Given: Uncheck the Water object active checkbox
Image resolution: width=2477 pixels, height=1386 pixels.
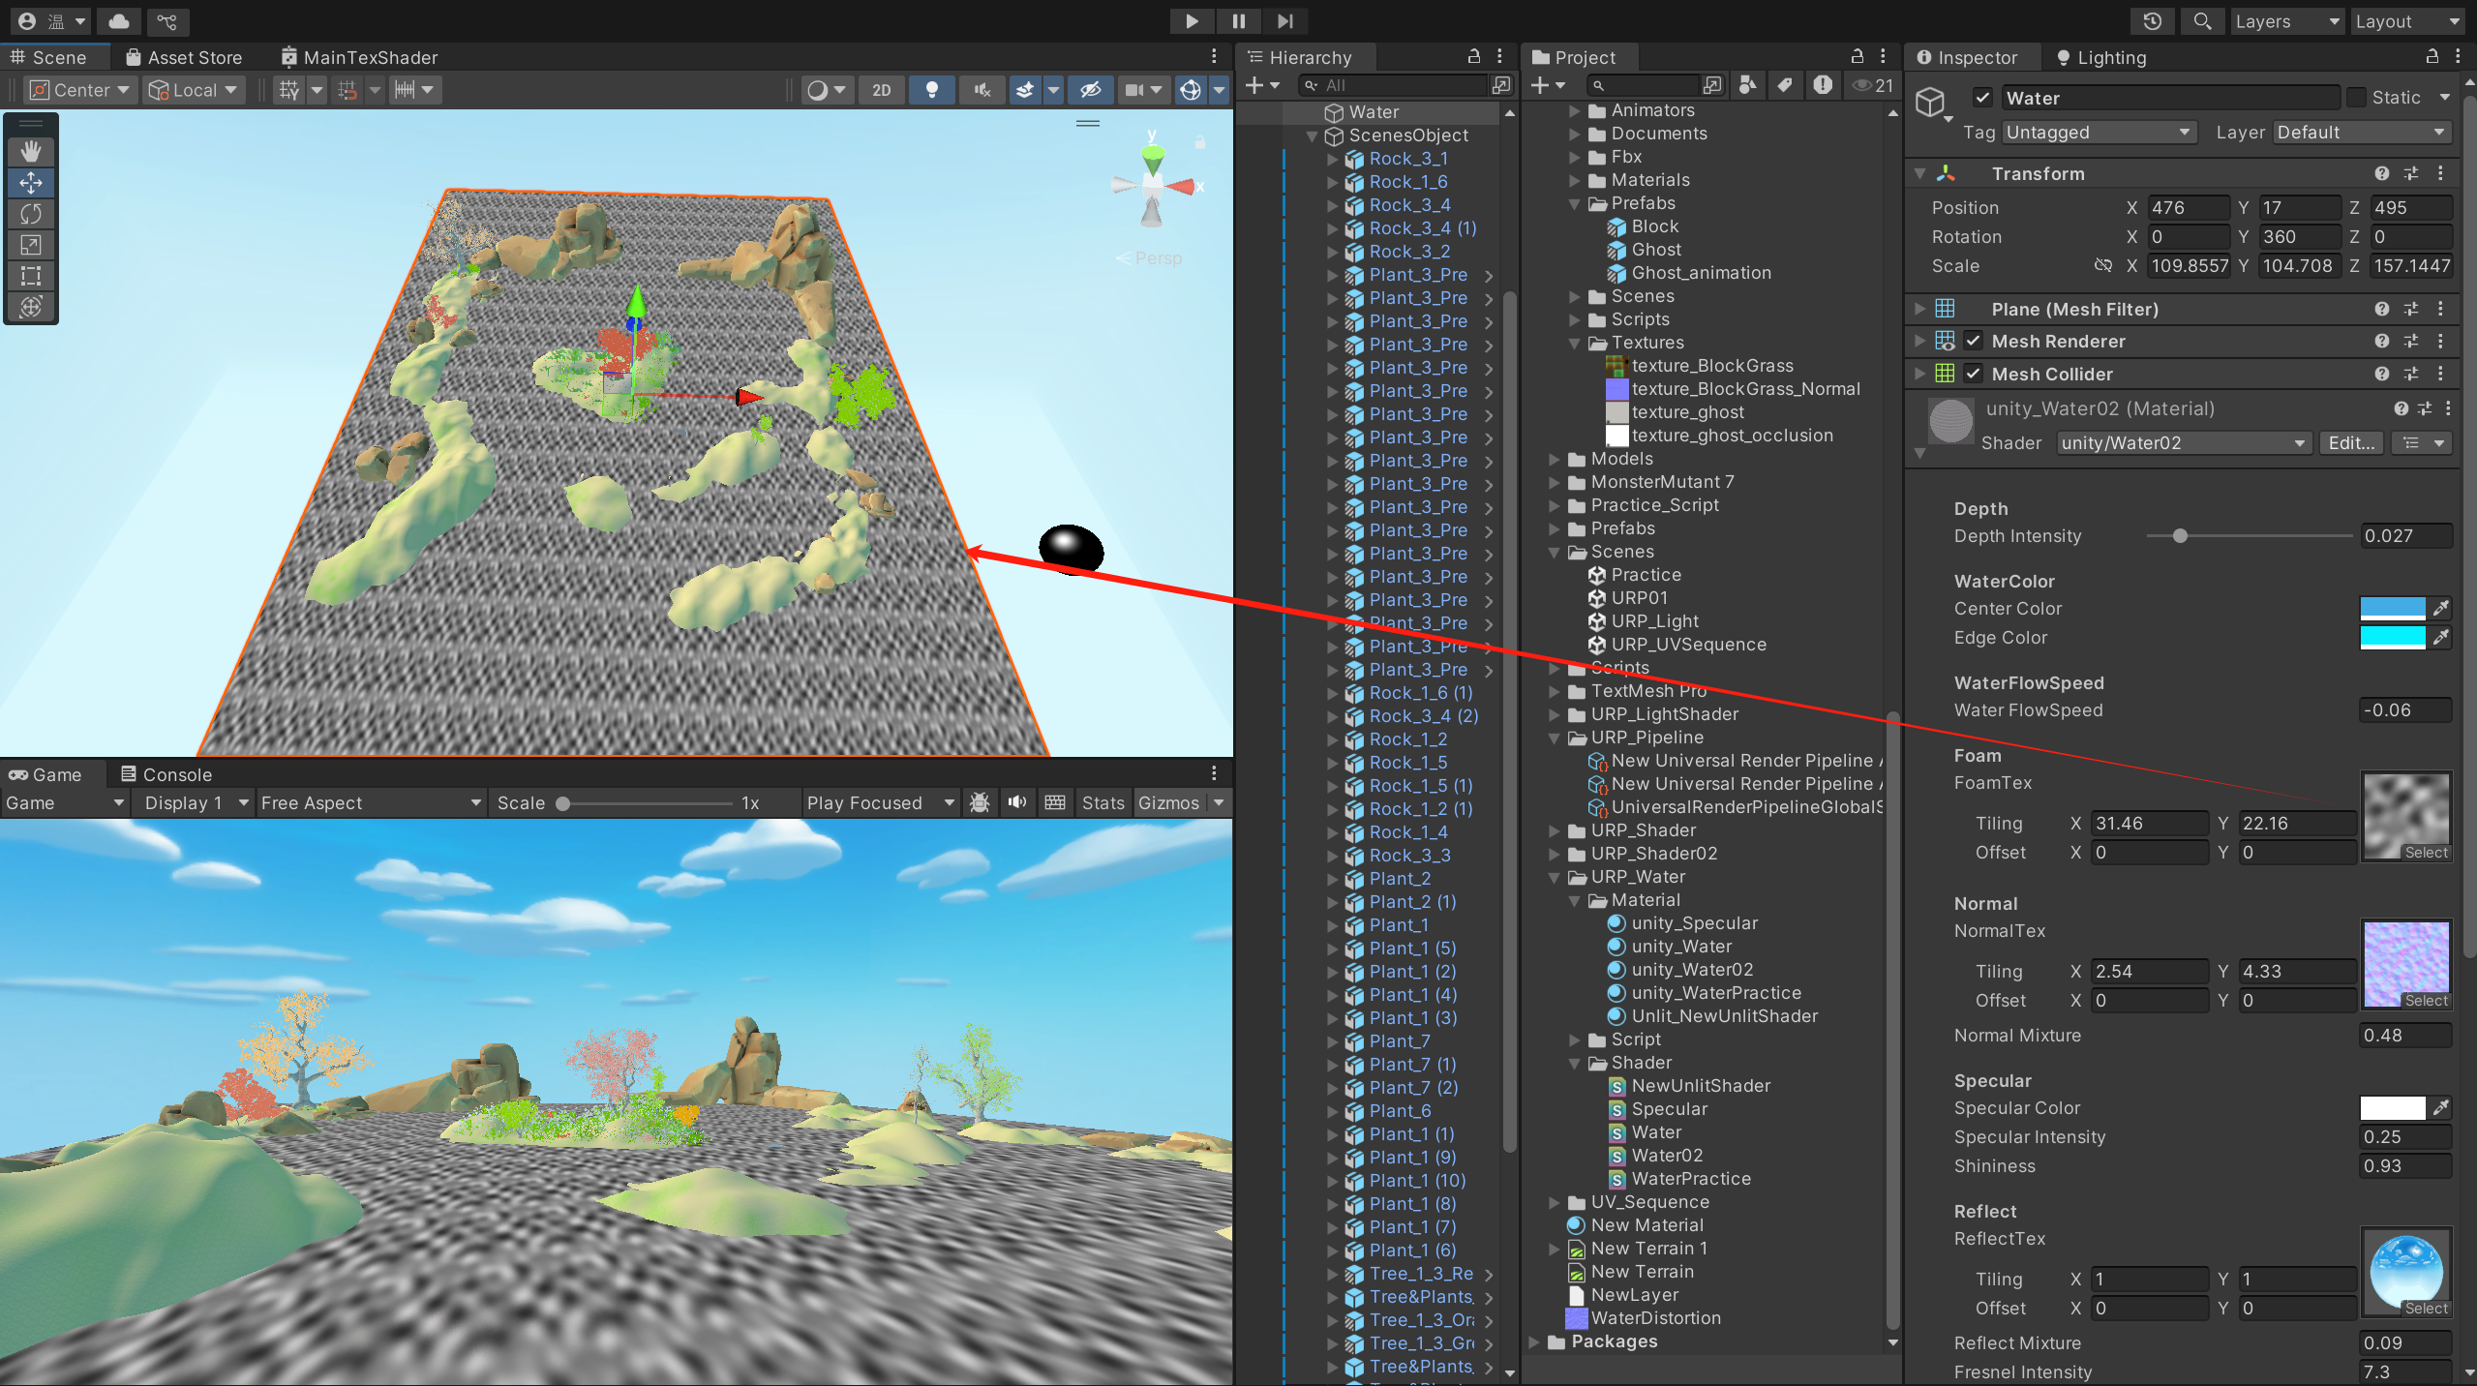Looking at the screenshot, I should pos(1982,98).
